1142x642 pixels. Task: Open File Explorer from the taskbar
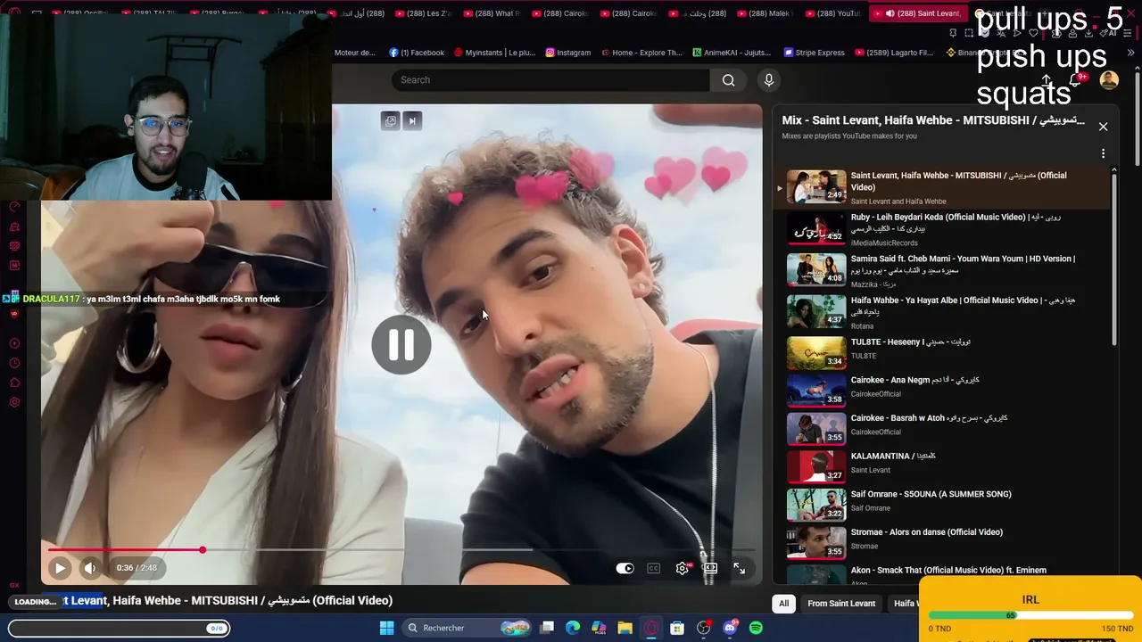tap(625, 628)
